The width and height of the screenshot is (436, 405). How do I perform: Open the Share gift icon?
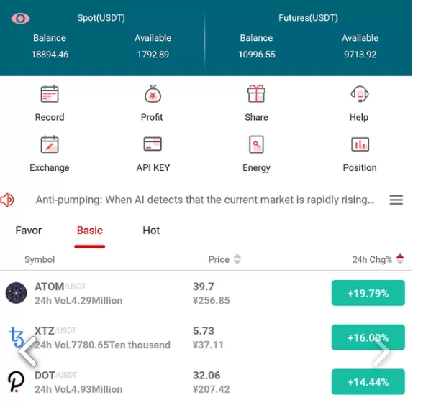point(256,93)
